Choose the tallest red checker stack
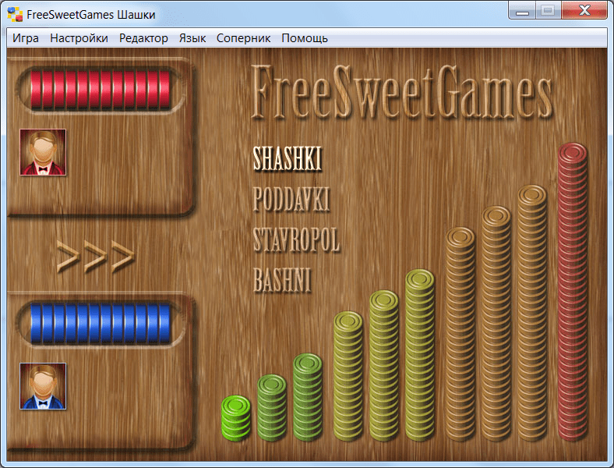 coord(573,292)
